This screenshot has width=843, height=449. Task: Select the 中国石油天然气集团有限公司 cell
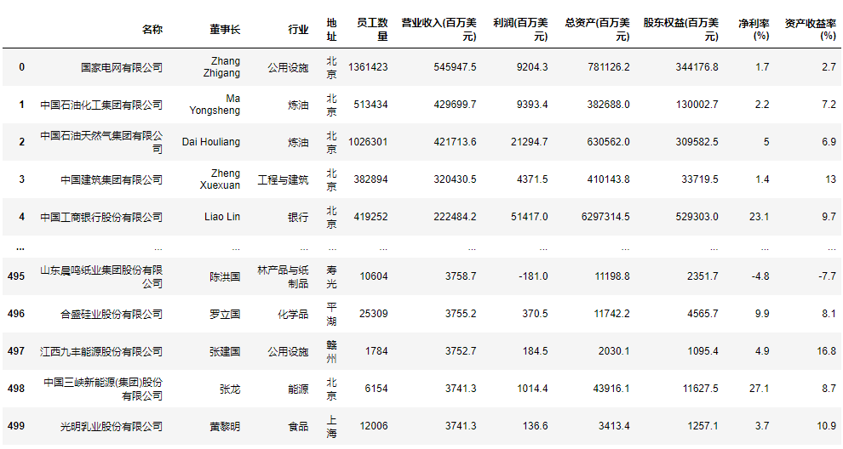tap(101, 142)
